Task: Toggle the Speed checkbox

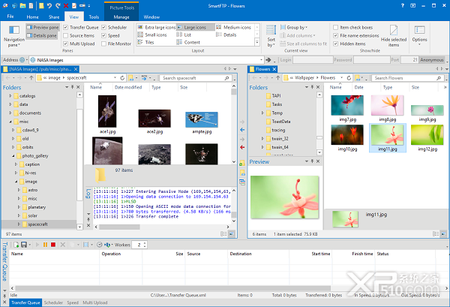Action: [x=103, y=35]
